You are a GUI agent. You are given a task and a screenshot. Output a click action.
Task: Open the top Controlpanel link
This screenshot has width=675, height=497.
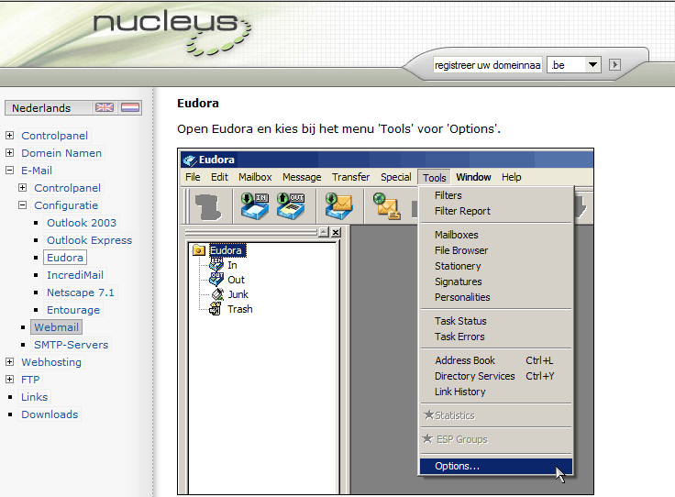(55, 136)
